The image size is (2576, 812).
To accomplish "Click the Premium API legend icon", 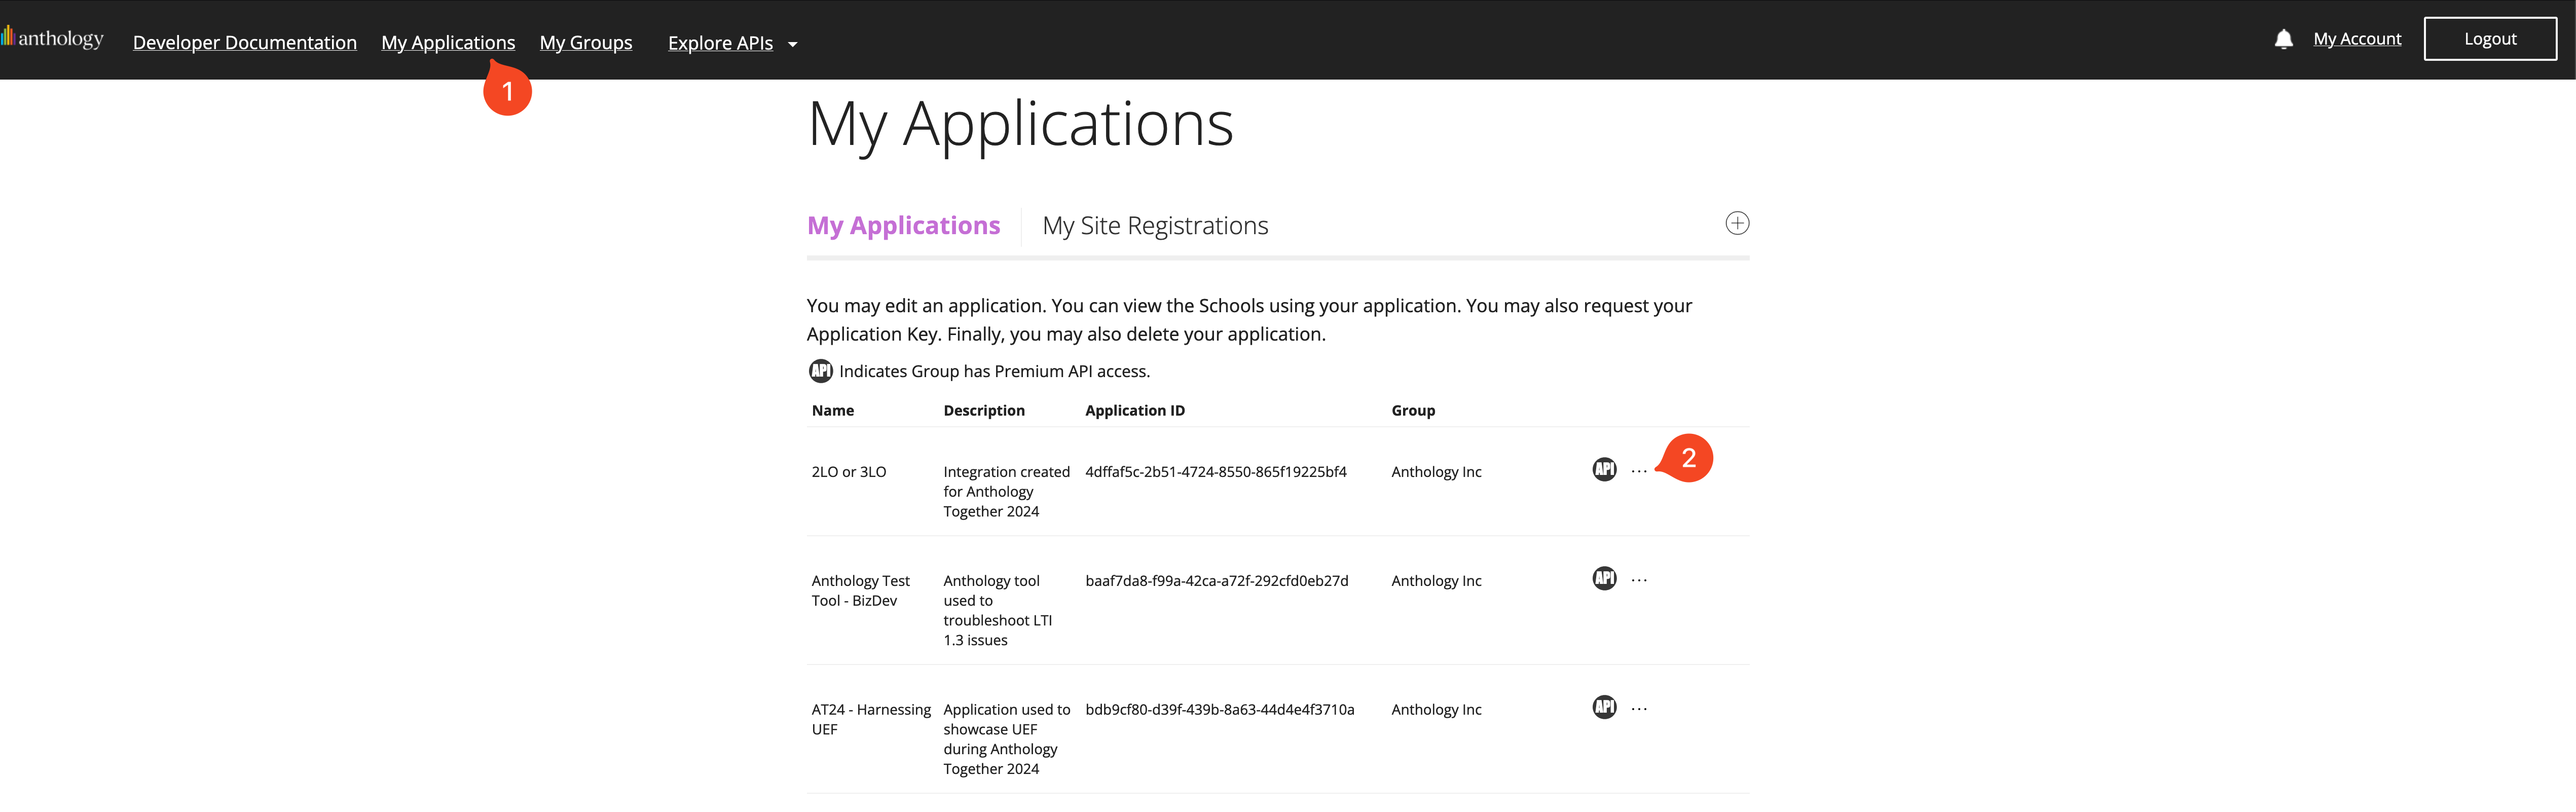I will click(820, 371).
